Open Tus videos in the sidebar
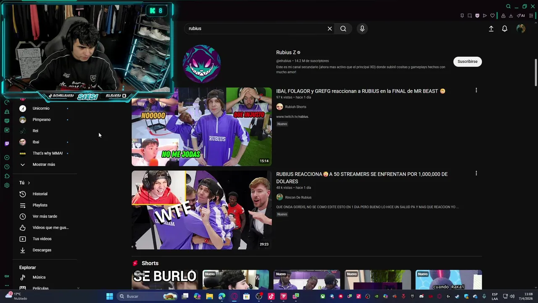 45,239
